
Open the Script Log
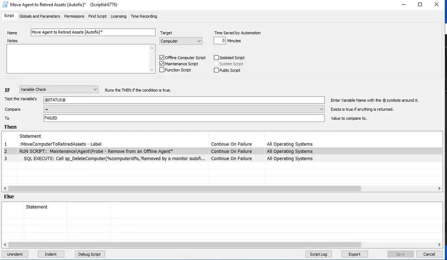[318, 254]
